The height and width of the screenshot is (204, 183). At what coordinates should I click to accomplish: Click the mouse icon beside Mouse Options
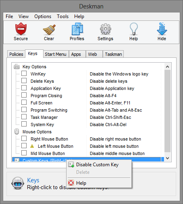point(17,132)
